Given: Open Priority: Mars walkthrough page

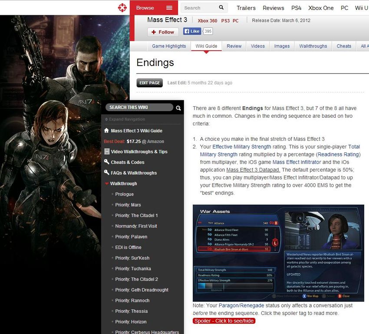Looking at the screenshot, I should pyautogui.click(x=128, y=205).
